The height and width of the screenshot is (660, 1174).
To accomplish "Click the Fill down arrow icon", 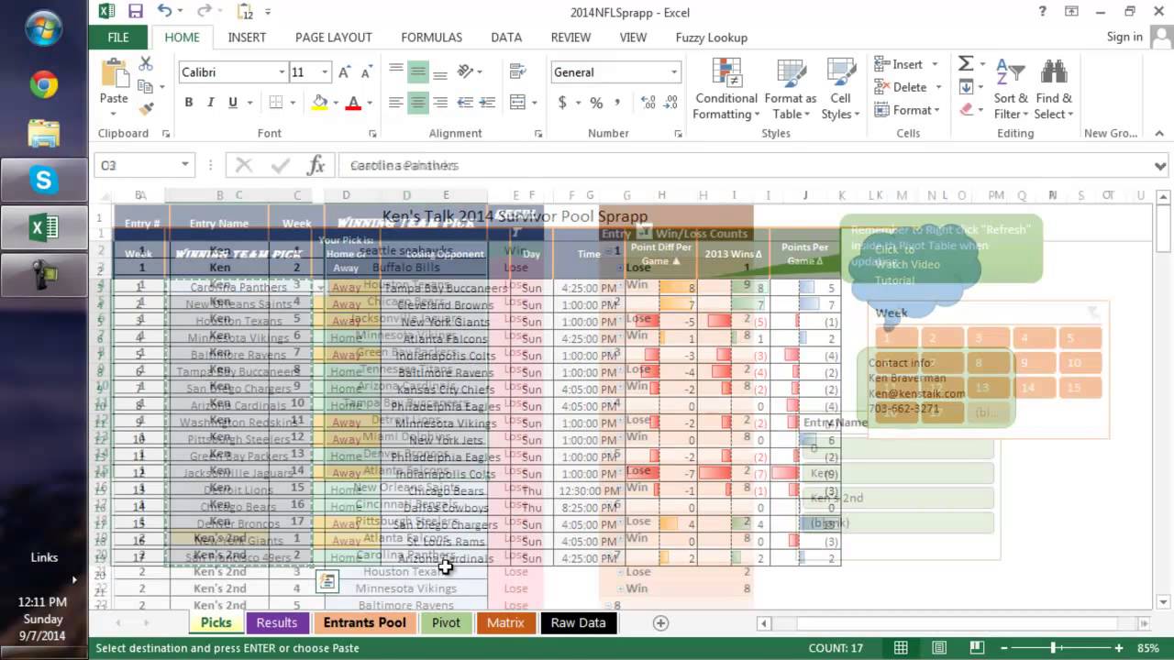I will [x=966, y=87].
